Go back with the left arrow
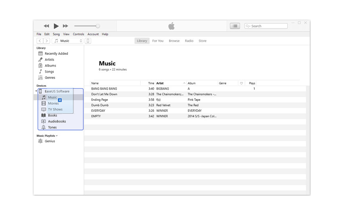This screenshot has width=339, height=216. 40,41
